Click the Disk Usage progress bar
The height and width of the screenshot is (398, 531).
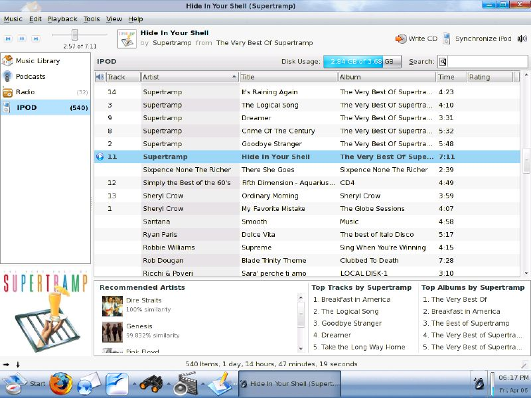(x=362, y=62)
